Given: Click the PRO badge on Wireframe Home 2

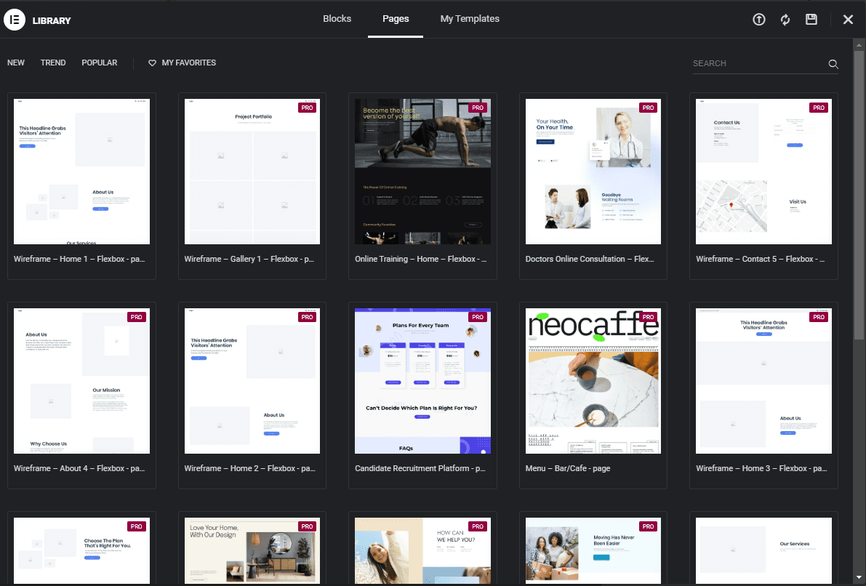Looking at the screenshot, I should tap(307, 317).
